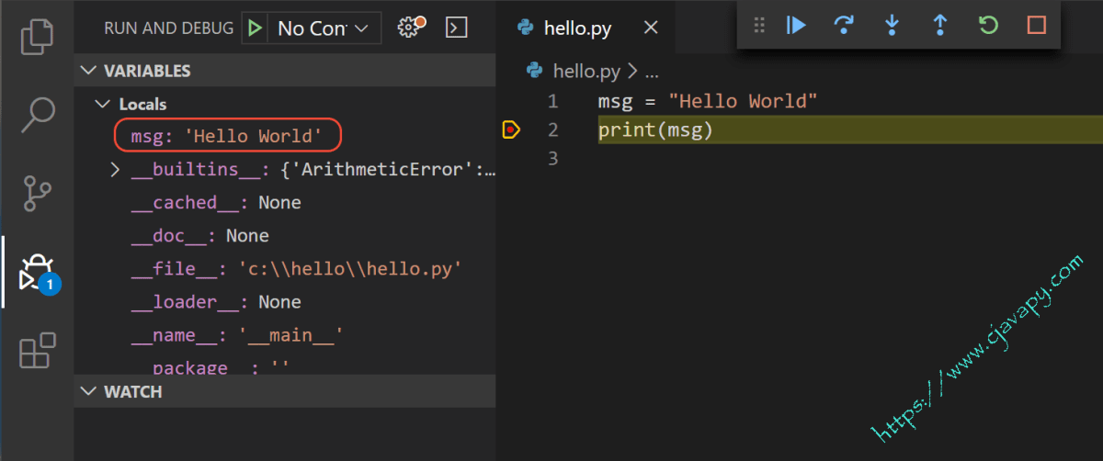Viewport: 1103px width, 461px height.
Task: Select the msg: 'Hello World' variable
Action: click(x=226, y=137)
